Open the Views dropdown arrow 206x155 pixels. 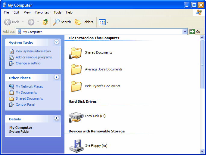(107, 22)
